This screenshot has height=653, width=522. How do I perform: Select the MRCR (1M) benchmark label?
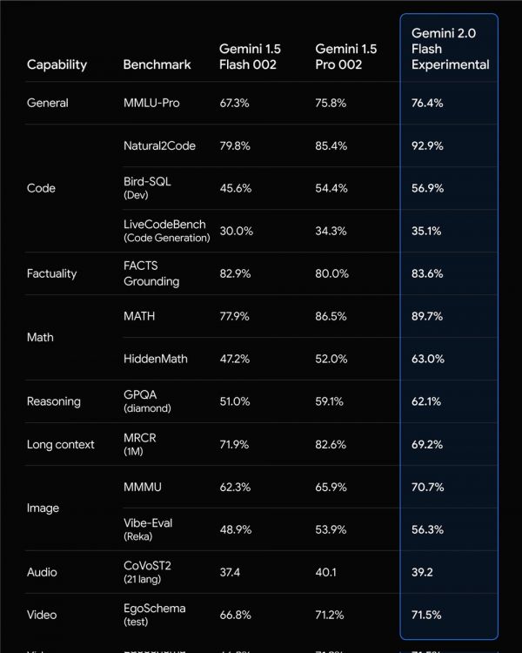[139, 444]
